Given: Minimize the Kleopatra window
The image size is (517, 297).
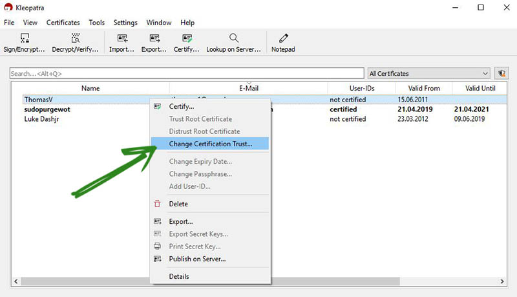Looking at the screenshot, I should tap(456, 7).
